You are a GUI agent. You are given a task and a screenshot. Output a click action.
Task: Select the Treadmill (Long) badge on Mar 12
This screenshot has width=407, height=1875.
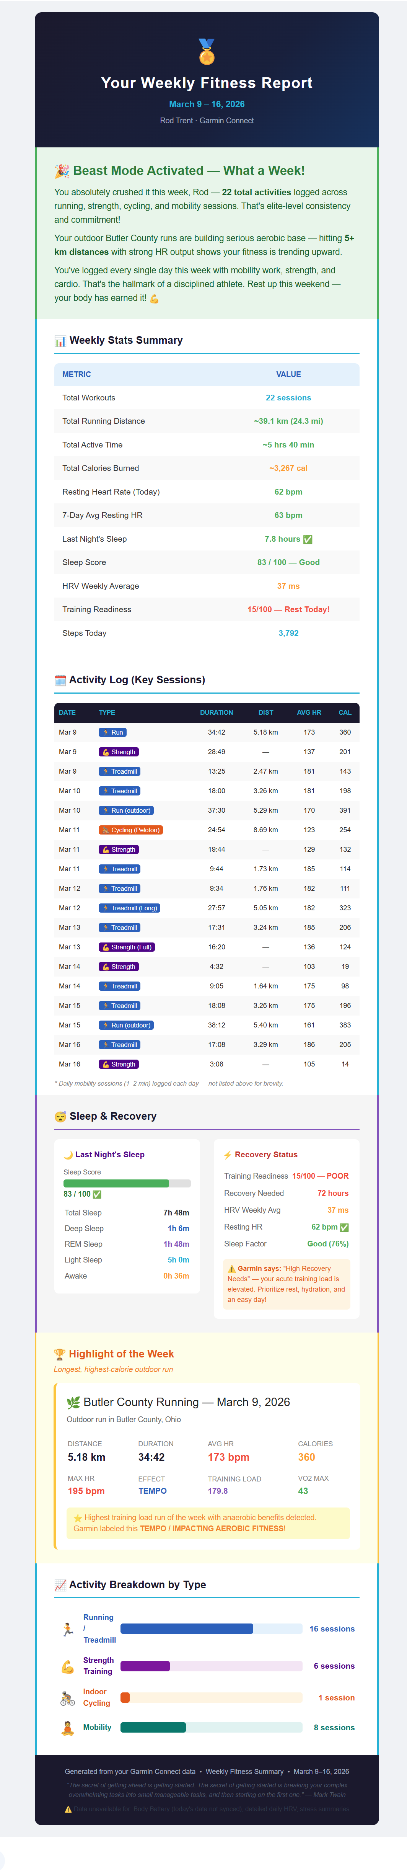(129, 908)
